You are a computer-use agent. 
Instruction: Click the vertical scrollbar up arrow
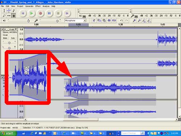(x=180, y=29)
